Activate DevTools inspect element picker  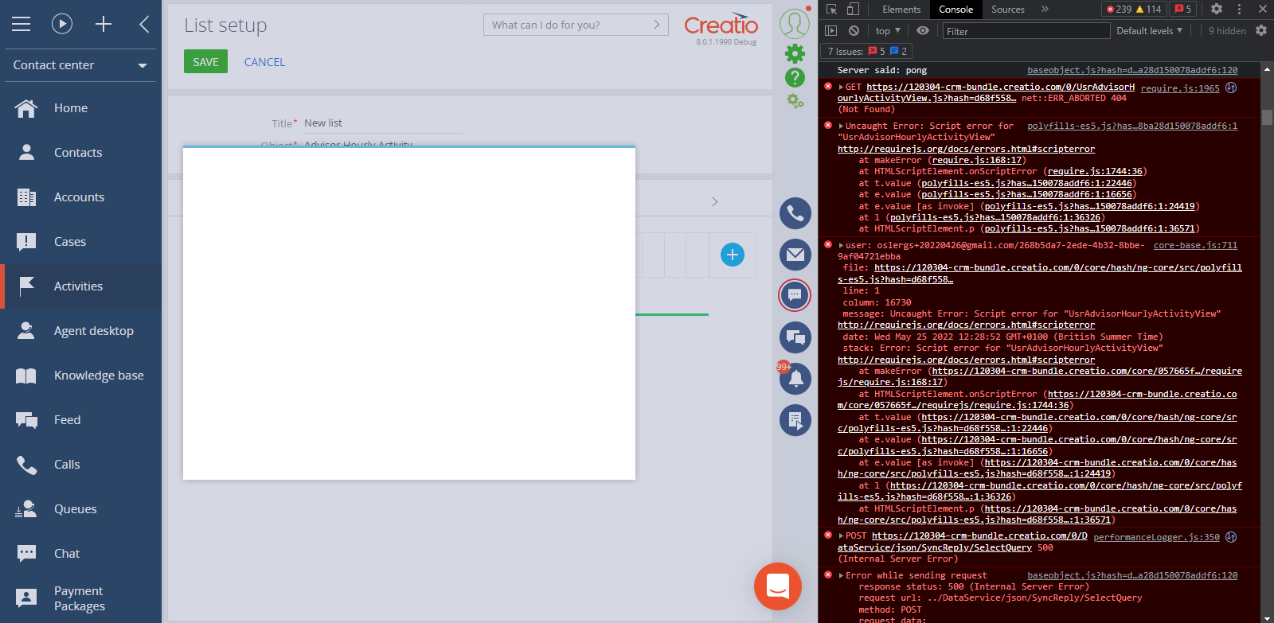[x=831, y=9]
